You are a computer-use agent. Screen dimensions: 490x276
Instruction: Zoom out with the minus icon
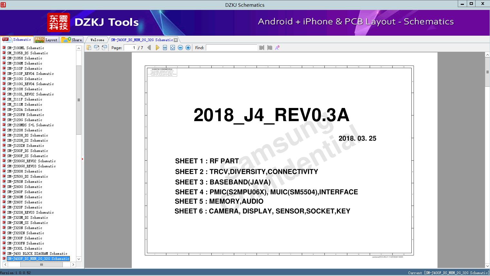coord(180,48)
